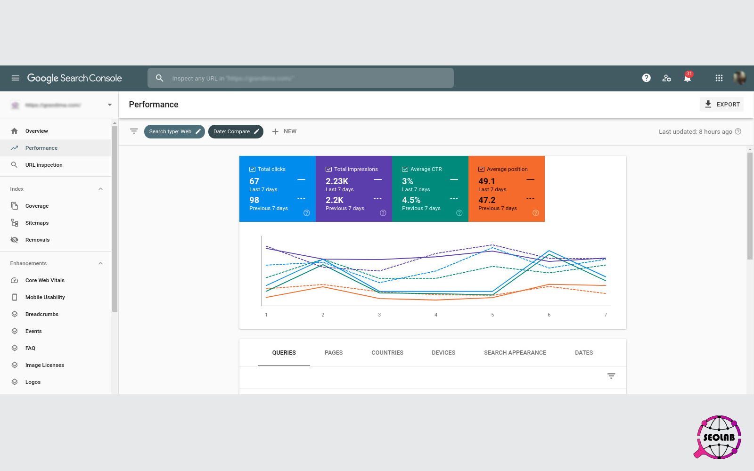Switch to the QUERIES tab

click(284, 353)
